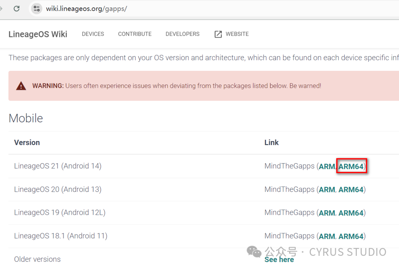This screenshot has width=399, height=268.
Task: Open ARM64 link for LineageOS 18.1
Action: coord(351,236)
